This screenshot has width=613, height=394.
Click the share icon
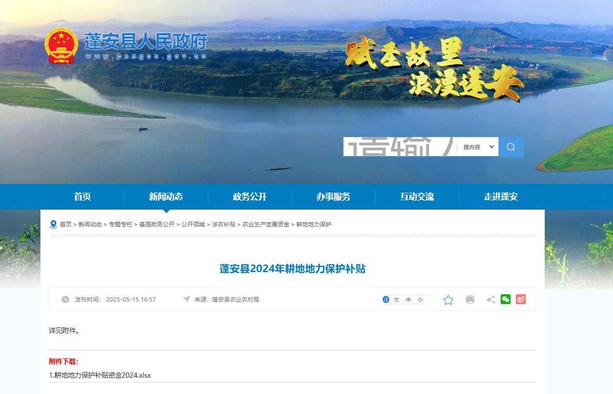click(491, 299)
